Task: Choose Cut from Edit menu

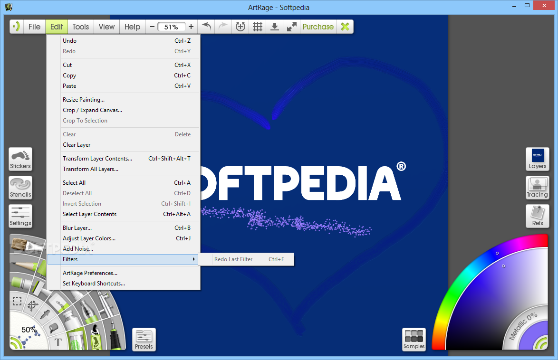Action: point(124,65)
